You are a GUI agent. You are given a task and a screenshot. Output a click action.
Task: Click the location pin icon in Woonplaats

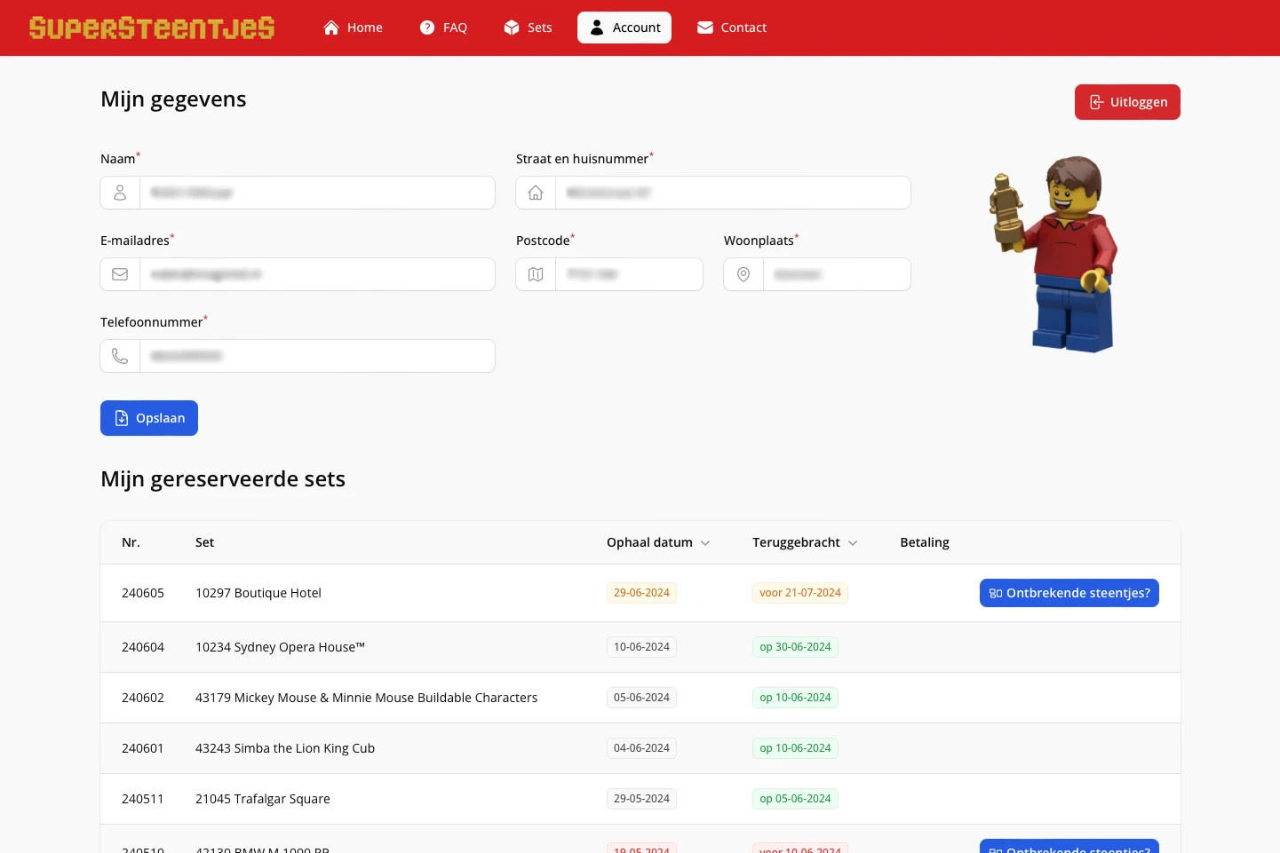coord(743,274)
